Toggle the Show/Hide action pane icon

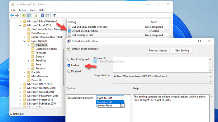pyautogui.click(x=47, y=16)
